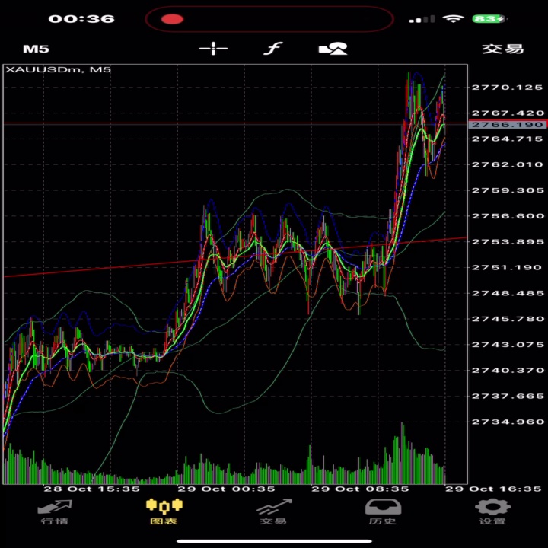Tap the 00:36 clock in status bar

pos(81,19)
